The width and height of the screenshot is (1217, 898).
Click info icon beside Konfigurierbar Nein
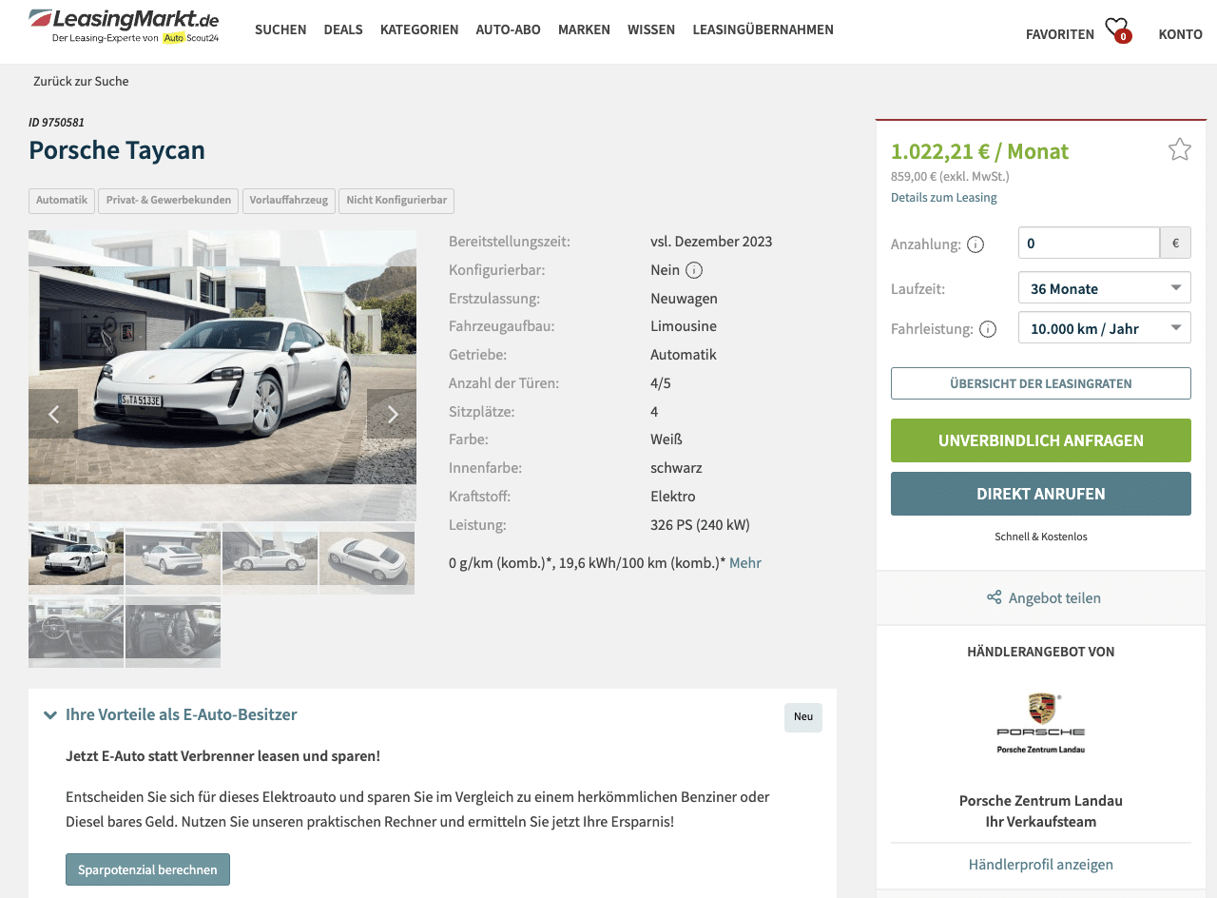pos(694,270)
